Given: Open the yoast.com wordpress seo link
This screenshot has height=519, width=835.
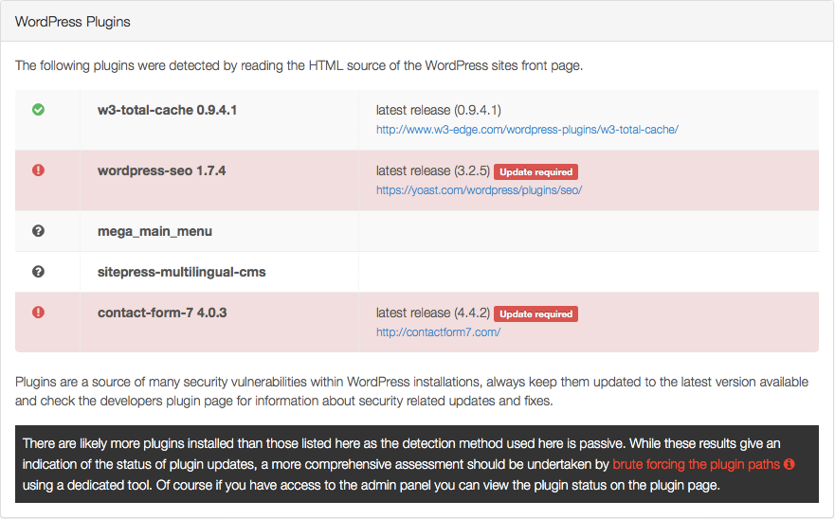Looking at the screenshot, I should click(x=479, y=190).
